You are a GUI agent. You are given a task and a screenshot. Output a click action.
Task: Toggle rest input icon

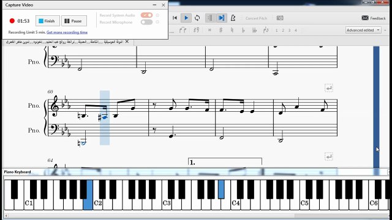tap(196, 30)
